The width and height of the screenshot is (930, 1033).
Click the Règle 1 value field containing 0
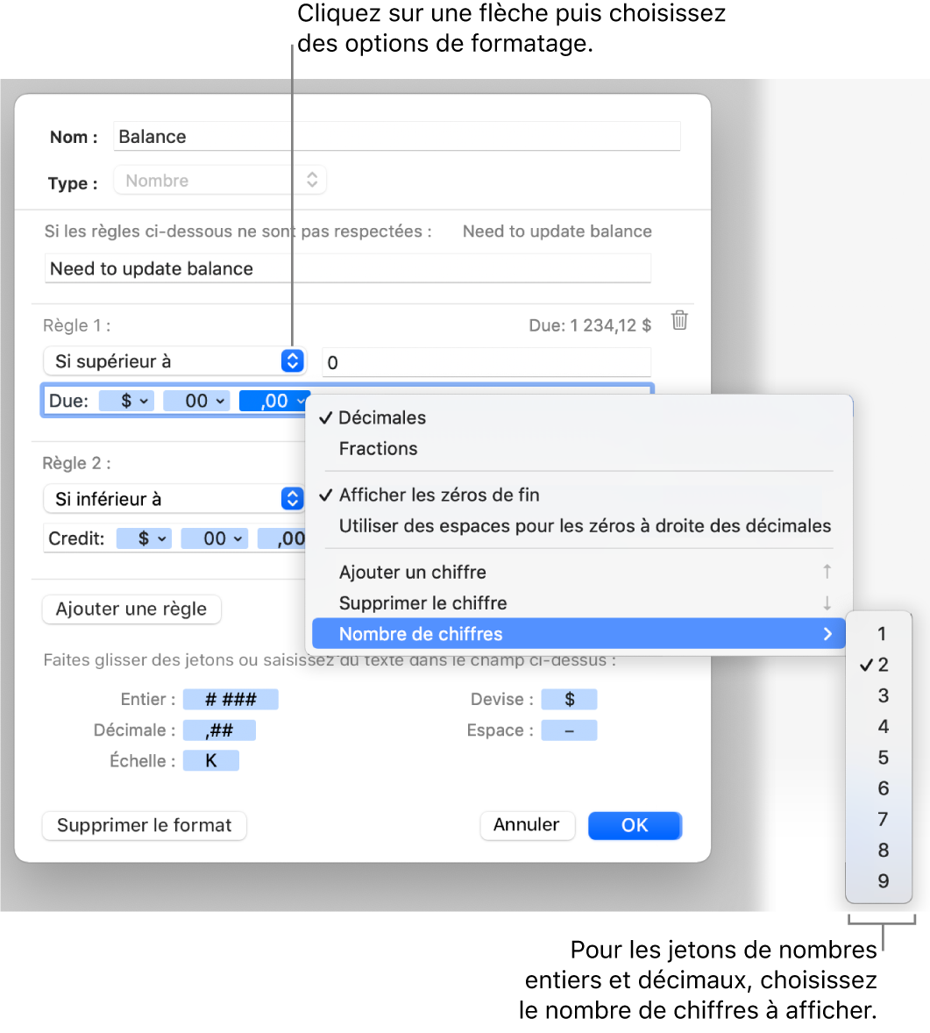pyautogui.click(x=486, y=362)
